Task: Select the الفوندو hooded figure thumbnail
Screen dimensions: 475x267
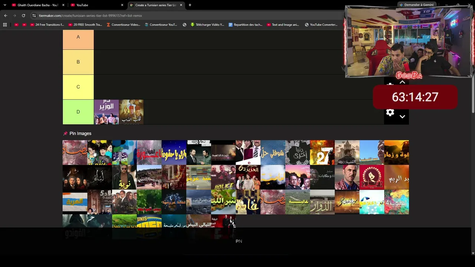Action: coord(75,227)
